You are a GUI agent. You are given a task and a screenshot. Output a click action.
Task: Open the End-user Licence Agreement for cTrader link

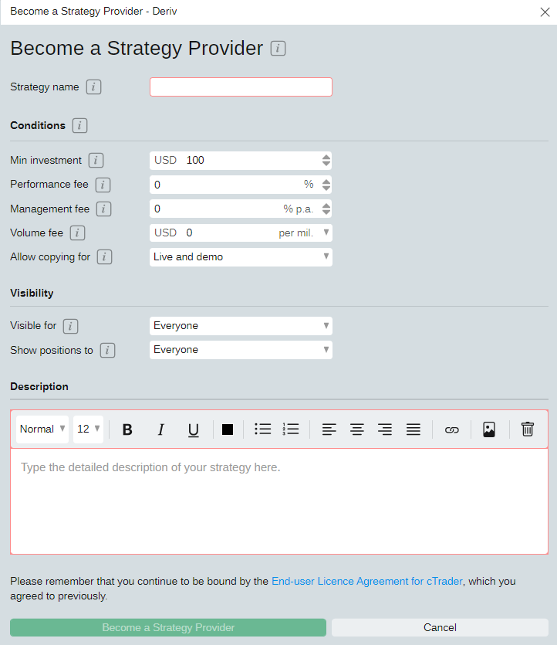pyautogui.click(x=366, y=581)
